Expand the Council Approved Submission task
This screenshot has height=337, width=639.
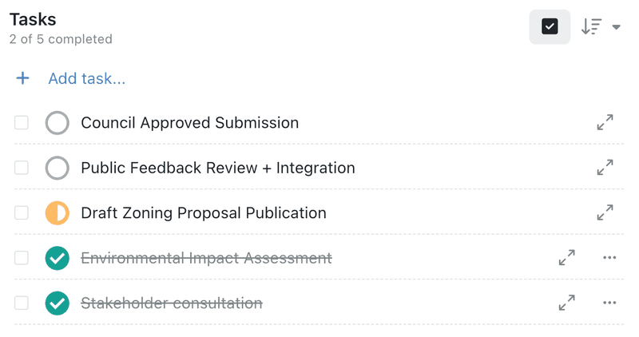point(605,123)
